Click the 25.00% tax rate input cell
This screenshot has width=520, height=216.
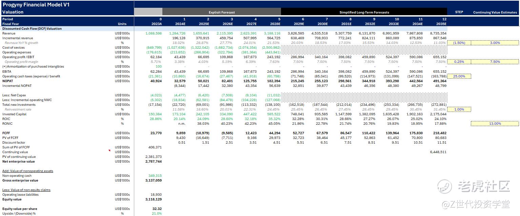coord(459,76)
